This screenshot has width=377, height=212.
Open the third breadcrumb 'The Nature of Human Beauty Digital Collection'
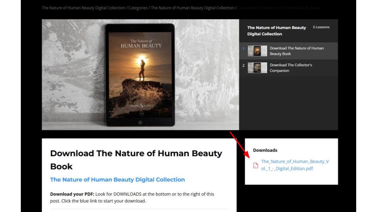click(192, 8)
